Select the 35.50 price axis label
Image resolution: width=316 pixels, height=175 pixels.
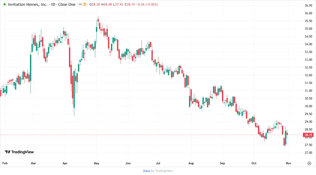click(308, 21)
